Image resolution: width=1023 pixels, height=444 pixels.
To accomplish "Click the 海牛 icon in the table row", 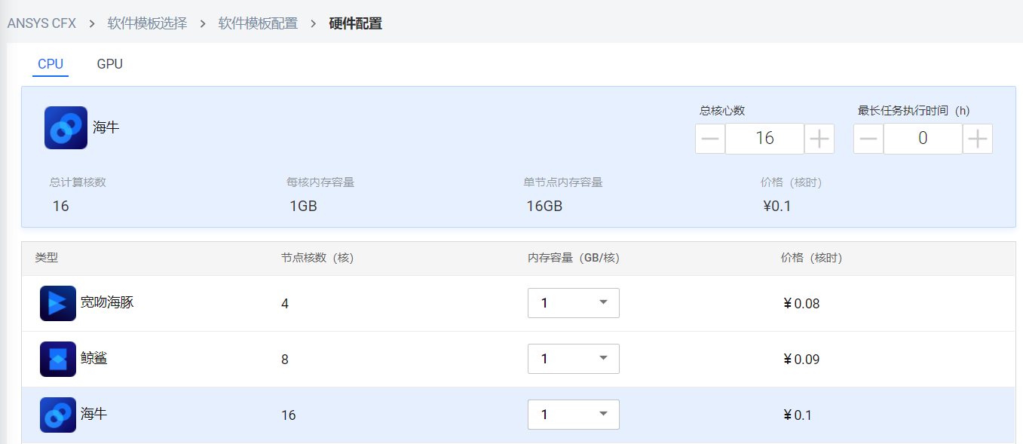I will click(58, 415).
